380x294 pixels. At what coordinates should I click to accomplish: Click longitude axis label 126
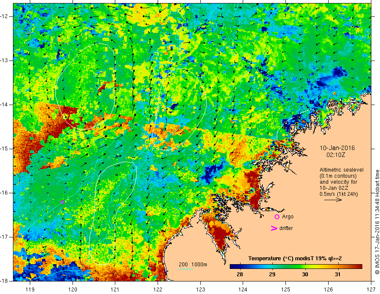[x=328, y=289]
